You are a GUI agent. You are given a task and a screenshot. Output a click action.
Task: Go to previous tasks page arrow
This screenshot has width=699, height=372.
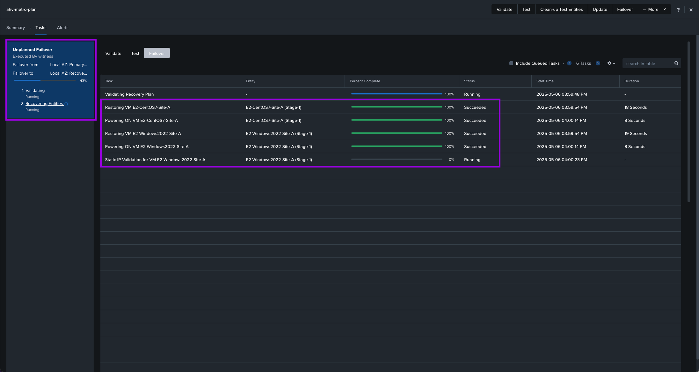569,63
